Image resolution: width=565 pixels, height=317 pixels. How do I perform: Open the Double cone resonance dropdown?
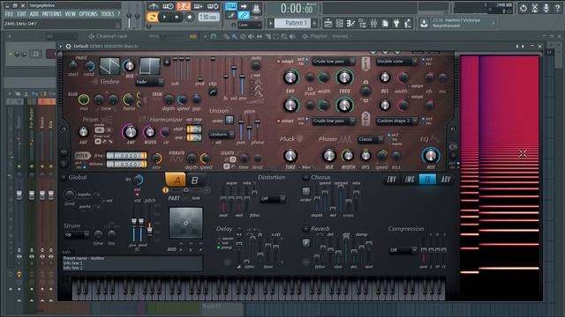coord(396,62)
